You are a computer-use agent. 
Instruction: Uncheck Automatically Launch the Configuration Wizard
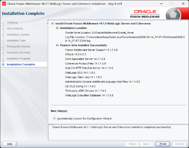pyautogui.click(x=55, y=119)
